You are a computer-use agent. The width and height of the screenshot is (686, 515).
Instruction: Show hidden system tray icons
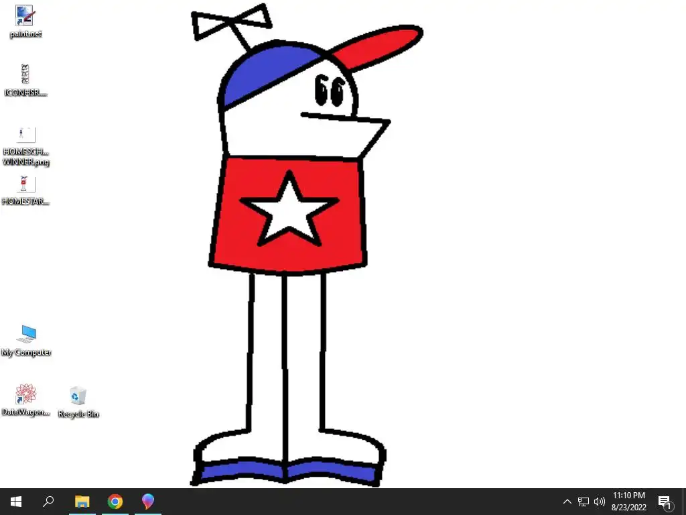pyautogui.click(x=567, y=502)
